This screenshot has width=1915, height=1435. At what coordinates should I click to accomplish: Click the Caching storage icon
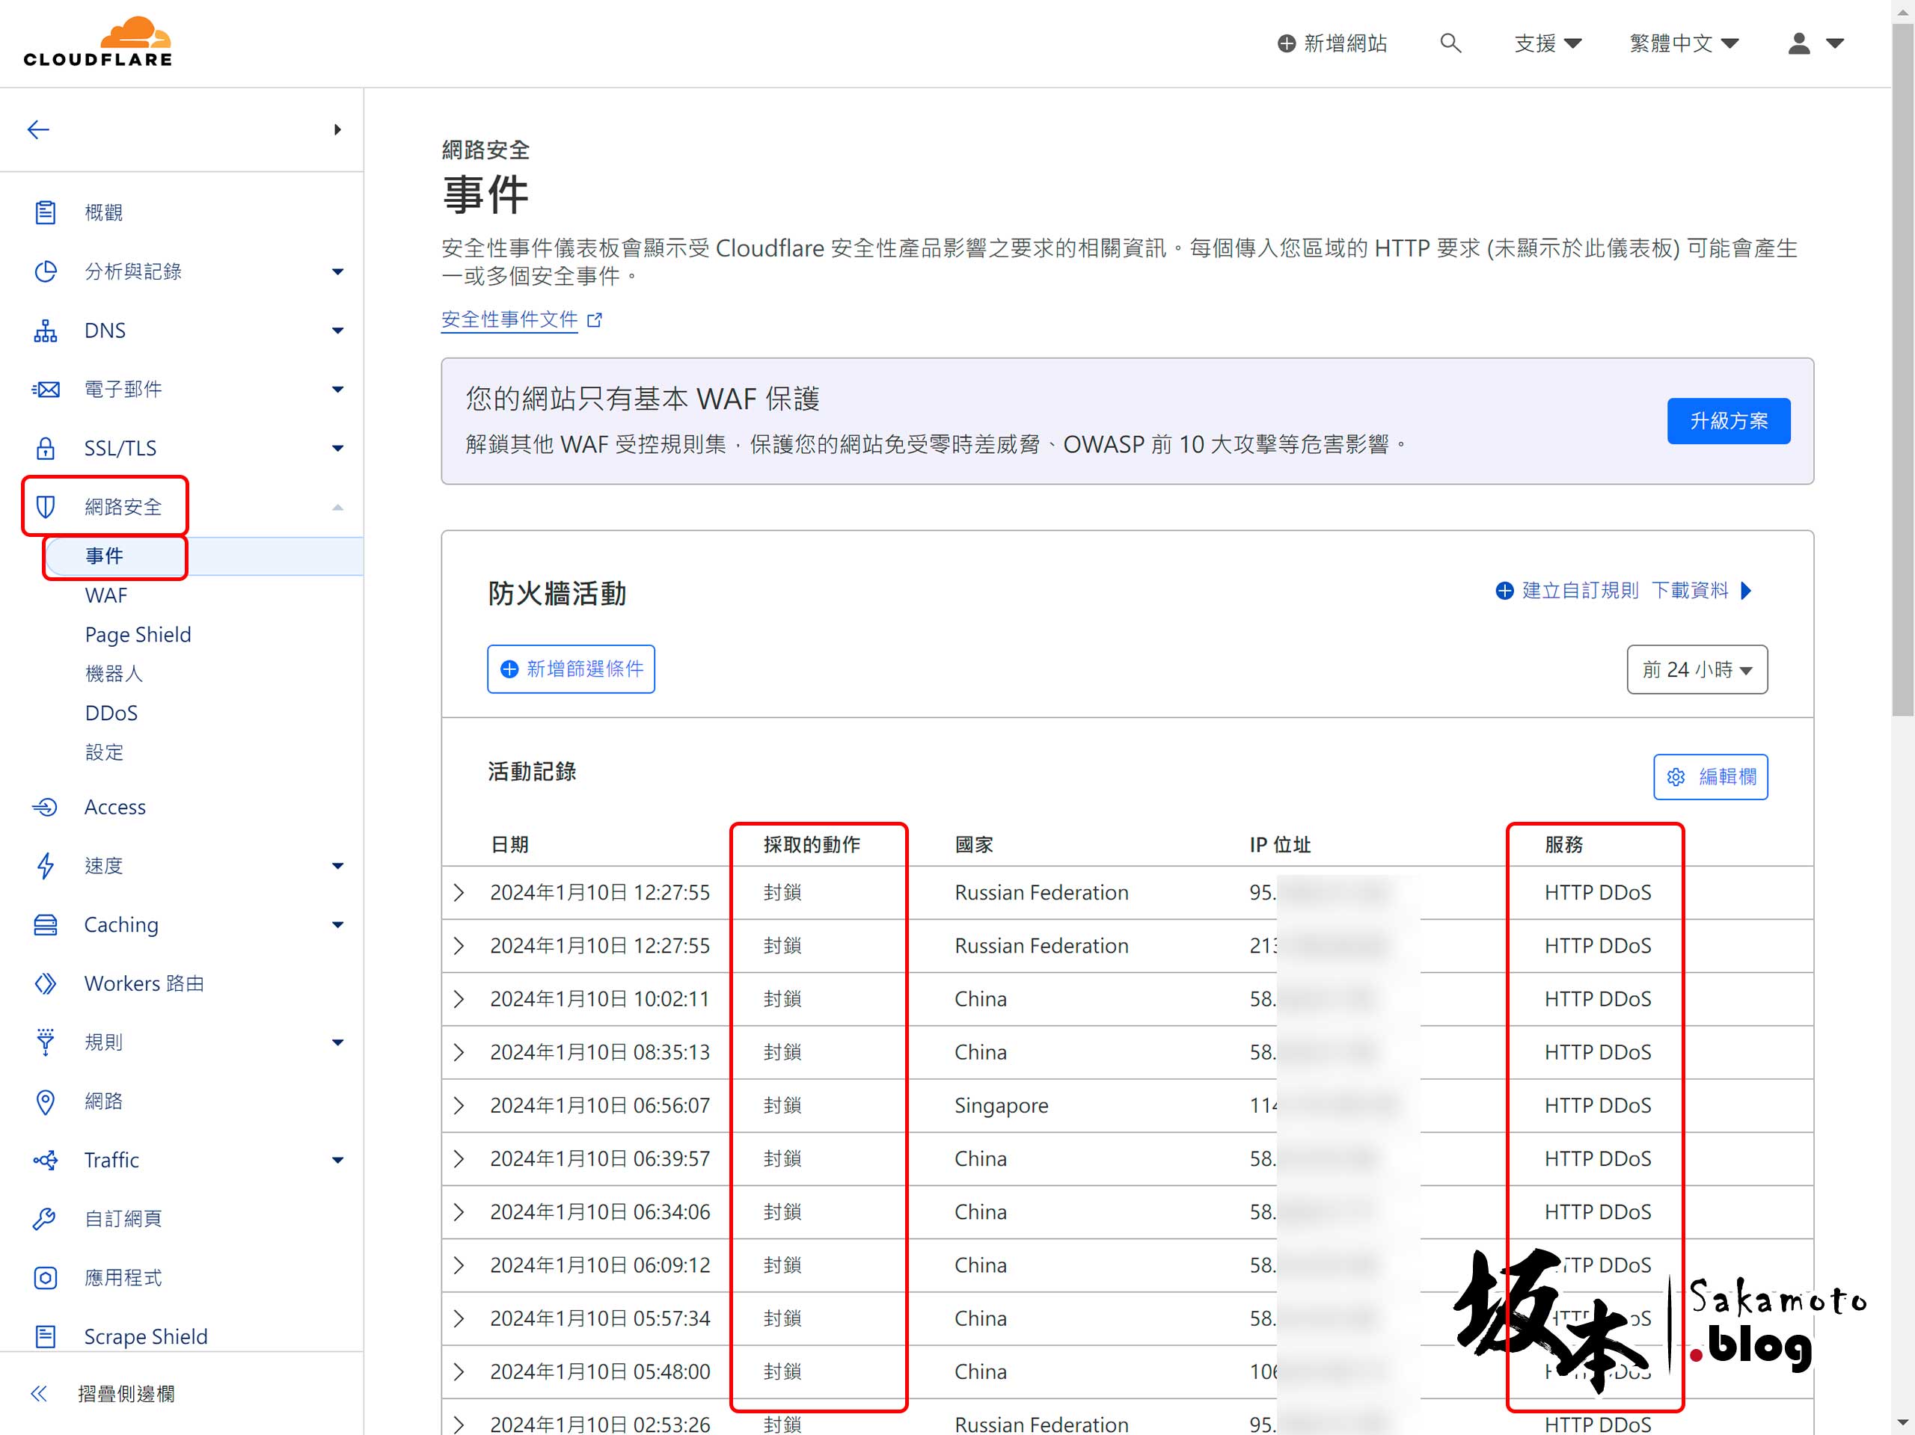click(45, 924)
